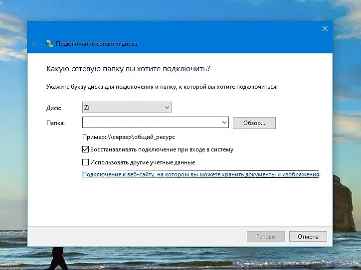This screenshot has width=361, height=270.
Task: Click the Готово button
Action: [266, 237]
